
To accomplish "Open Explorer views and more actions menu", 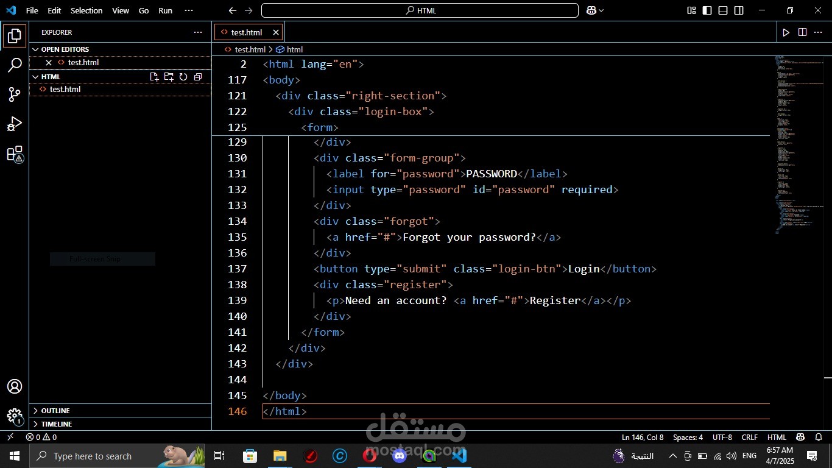I will (x=198, y=32).
